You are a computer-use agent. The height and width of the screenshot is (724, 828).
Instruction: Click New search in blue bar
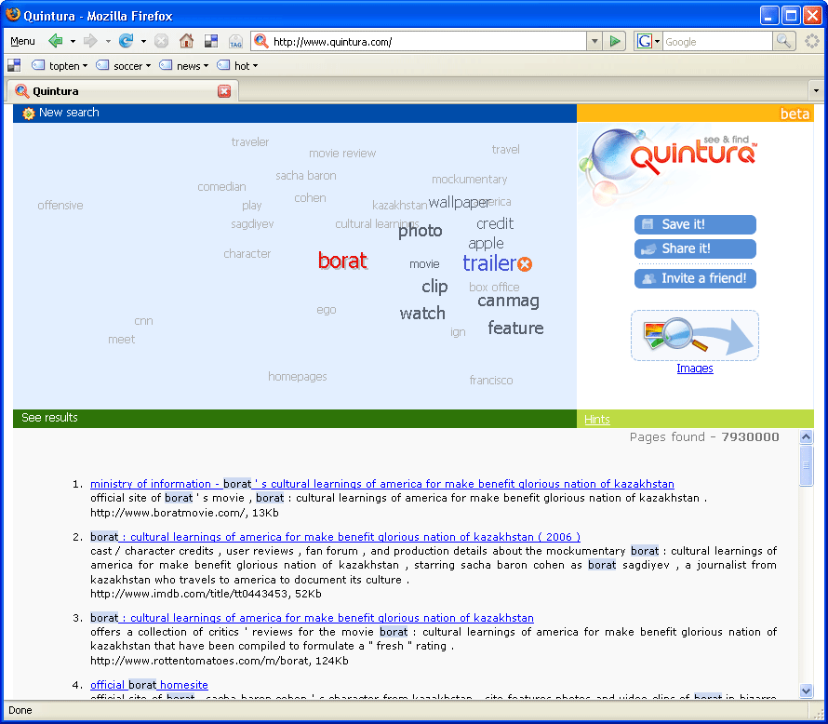tap(69, 113)
